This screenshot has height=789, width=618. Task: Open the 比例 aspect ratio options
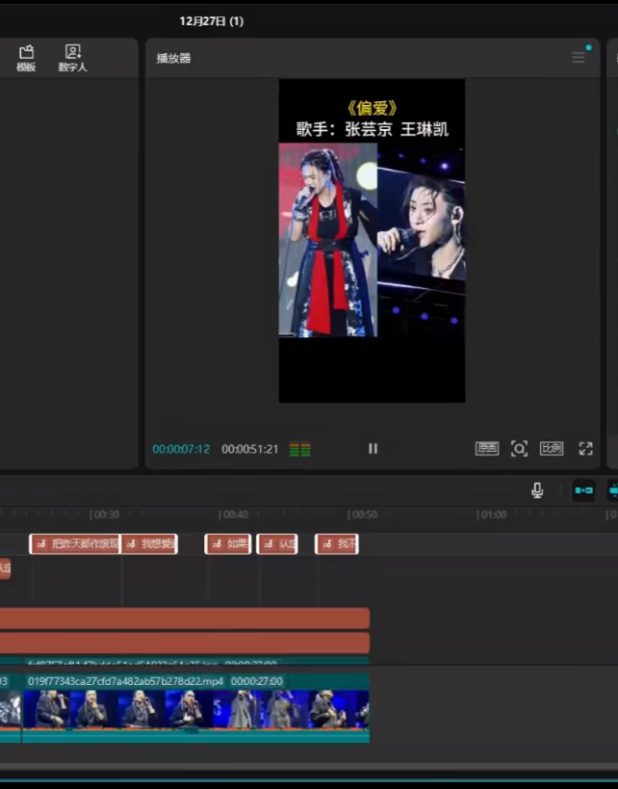click(552, 449)
